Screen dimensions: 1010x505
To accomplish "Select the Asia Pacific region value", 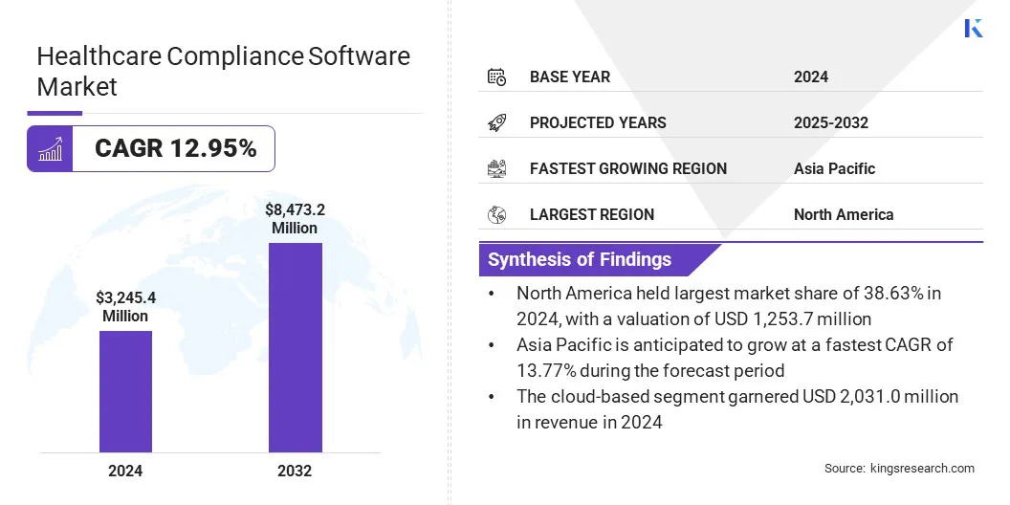I will (834, 168).
